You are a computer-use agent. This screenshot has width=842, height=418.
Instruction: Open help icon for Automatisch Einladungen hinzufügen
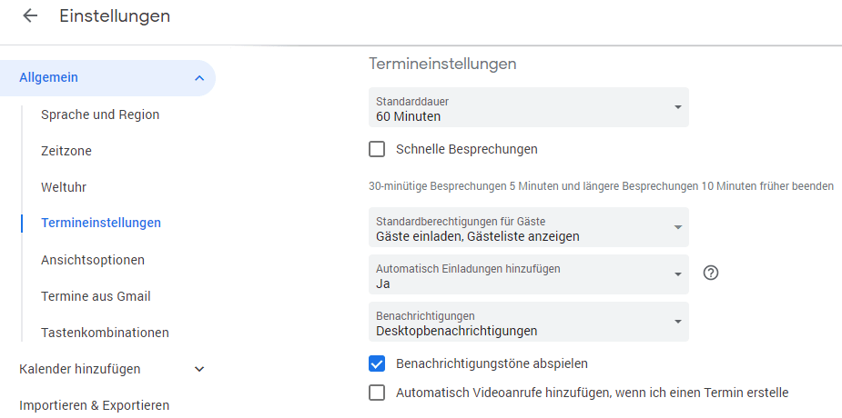click(x=711, y=273)
